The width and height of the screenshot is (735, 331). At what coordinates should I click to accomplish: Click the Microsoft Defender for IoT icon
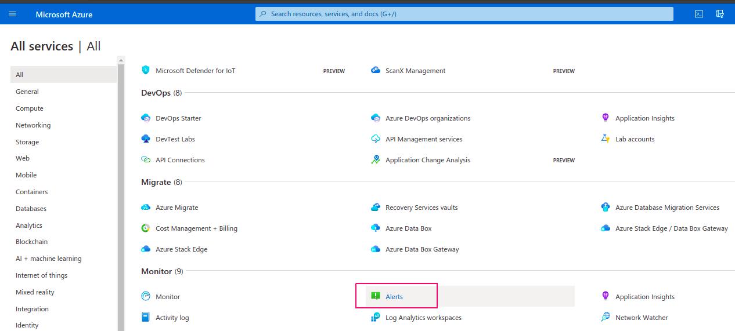(146, 70)
